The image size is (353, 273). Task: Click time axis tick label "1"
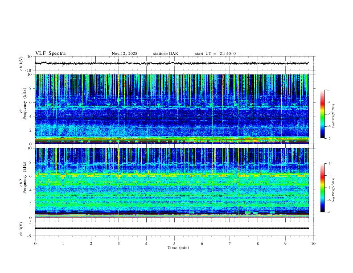click(63, 244)
